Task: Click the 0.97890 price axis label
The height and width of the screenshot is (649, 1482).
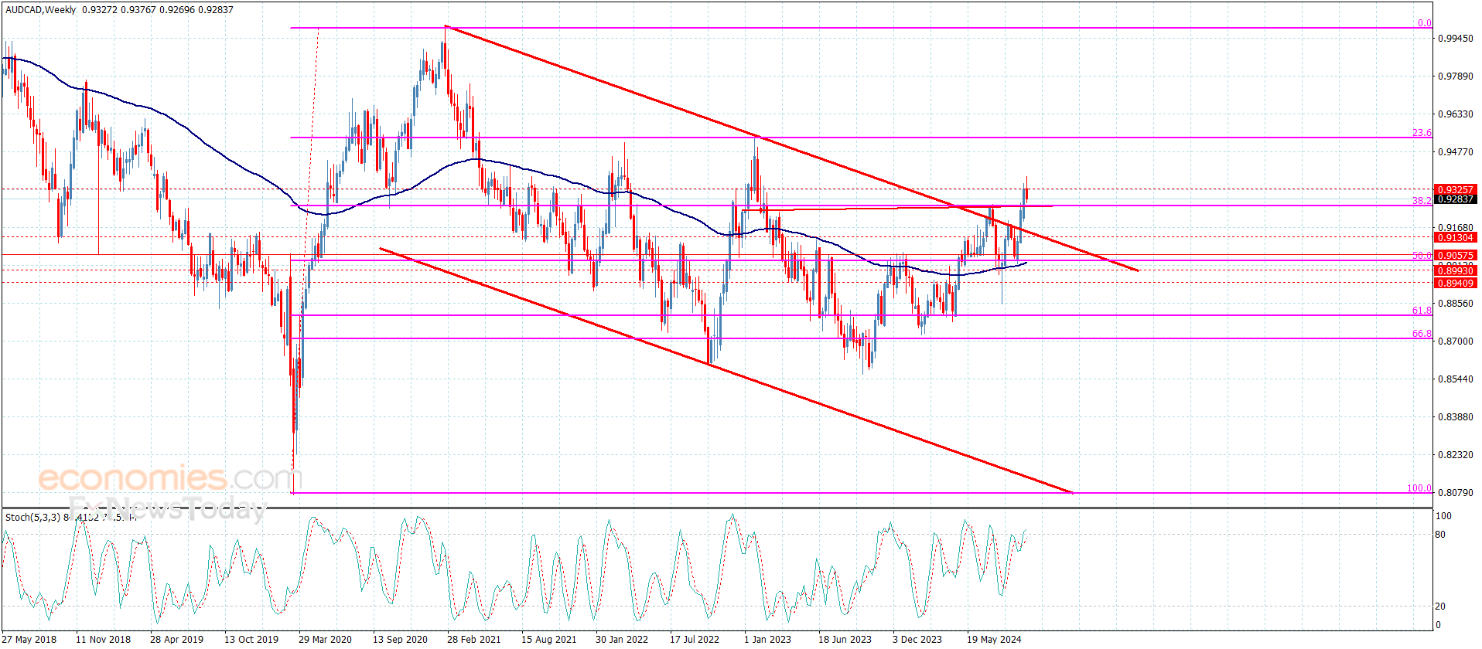Action: click(1455, 76)
